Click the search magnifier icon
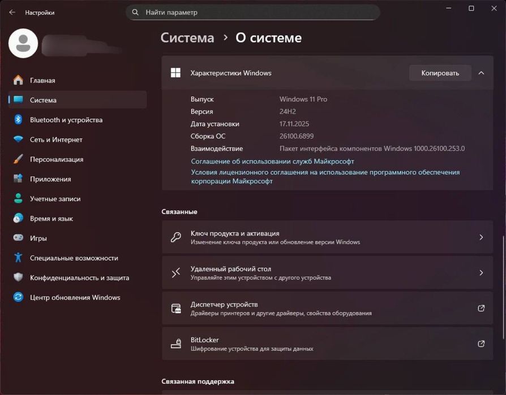 coord(135,12)
